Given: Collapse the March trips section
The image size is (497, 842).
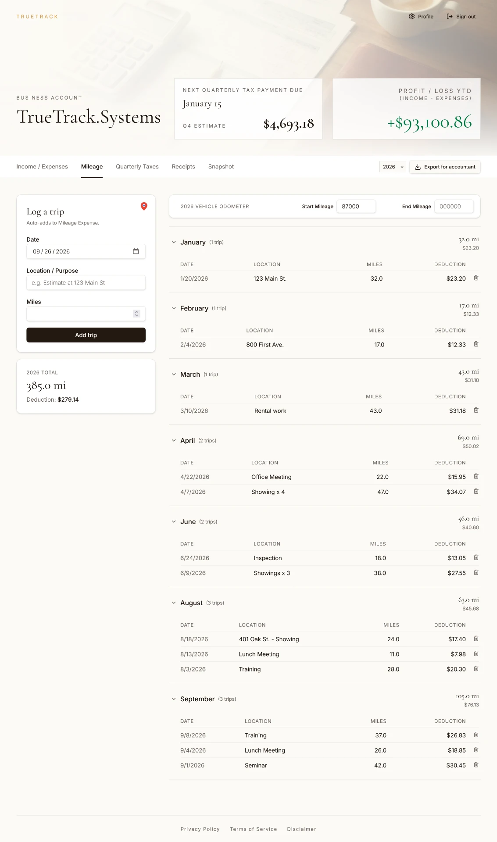Looking at the screenshot, I should (174, 375).
